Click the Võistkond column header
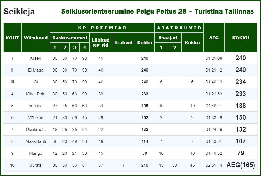Viewport: 261px width, 176px height. (x=36, y=38)
